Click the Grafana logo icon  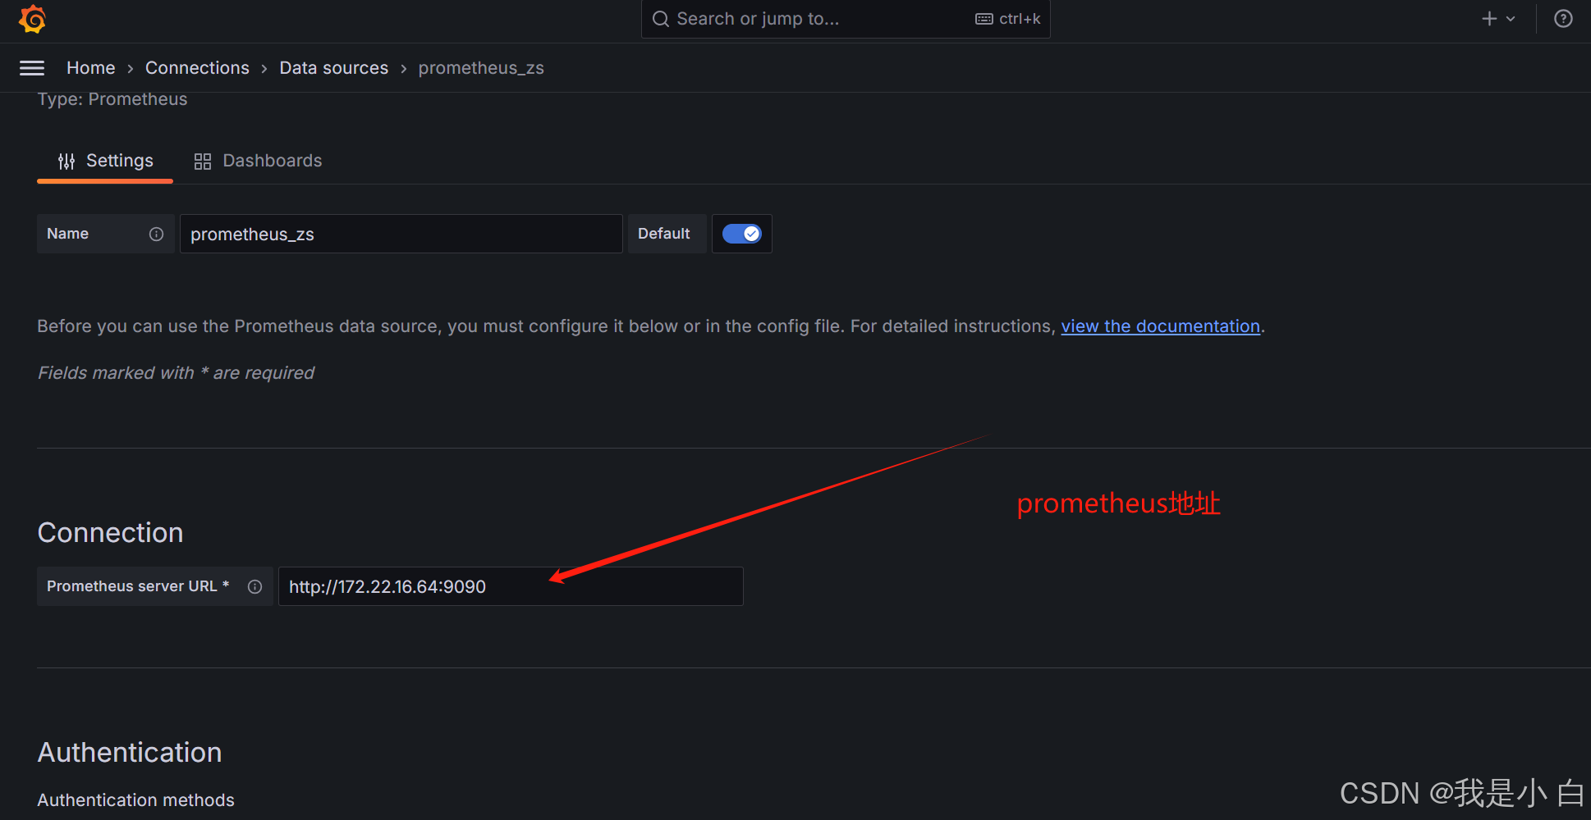pyautogui.click(x=32, y=19)
